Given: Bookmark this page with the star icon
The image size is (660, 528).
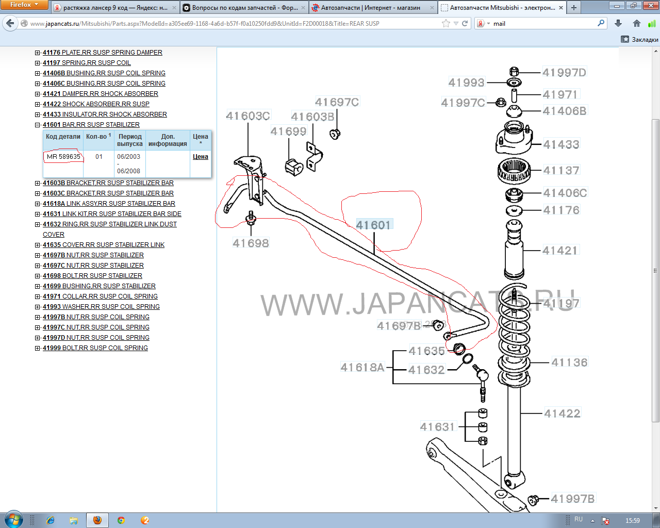Looking at the screenshot, I should pyautogui.click(x=446, y=23).
